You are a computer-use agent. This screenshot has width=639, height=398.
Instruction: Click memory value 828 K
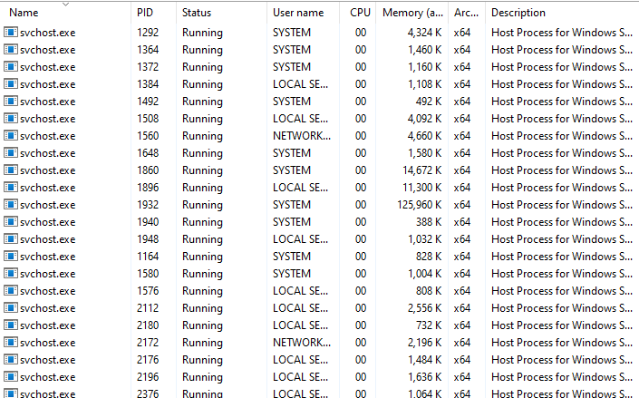pyautogui.click(x=429, y=256)
